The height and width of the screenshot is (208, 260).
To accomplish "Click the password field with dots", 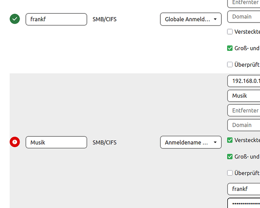I will (x=244, y=203).
